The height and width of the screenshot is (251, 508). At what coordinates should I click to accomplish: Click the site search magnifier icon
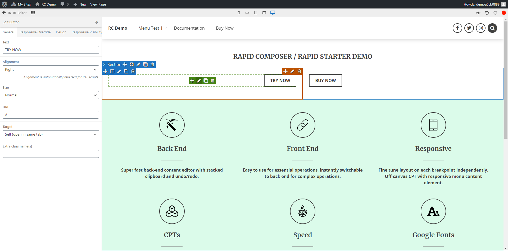(x=492, y=28)
